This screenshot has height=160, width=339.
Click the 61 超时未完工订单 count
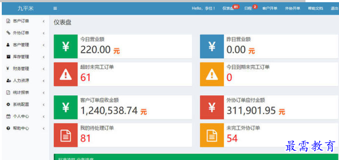[86, 78]
